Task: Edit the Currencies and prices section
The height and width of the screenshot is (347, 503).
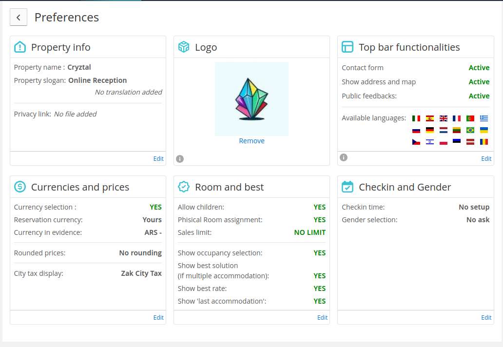Action: click(158, 317)
